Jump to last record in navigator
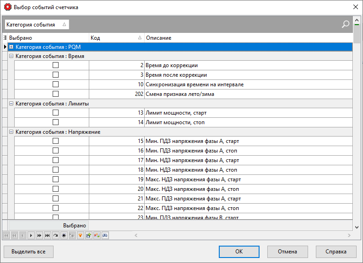 pyautogui.click(x=47, y=236)
